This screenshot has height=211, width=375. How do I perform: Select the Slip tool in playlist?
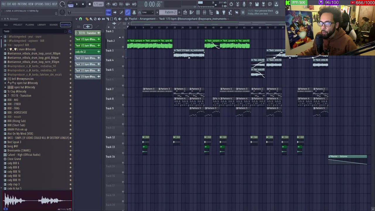103,19
